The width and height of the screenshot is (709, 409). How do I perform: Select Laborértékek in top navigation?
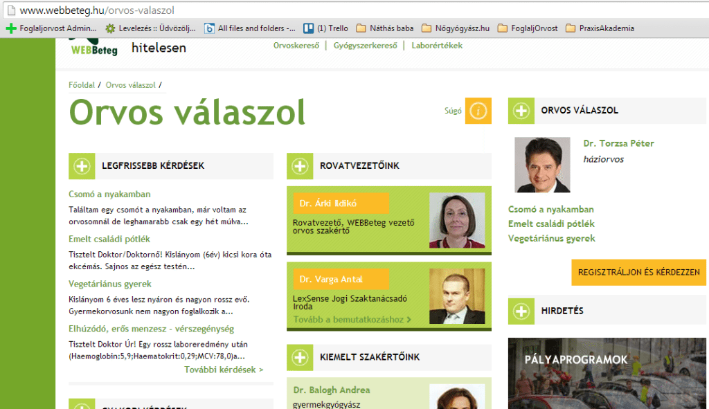point(437,46)
